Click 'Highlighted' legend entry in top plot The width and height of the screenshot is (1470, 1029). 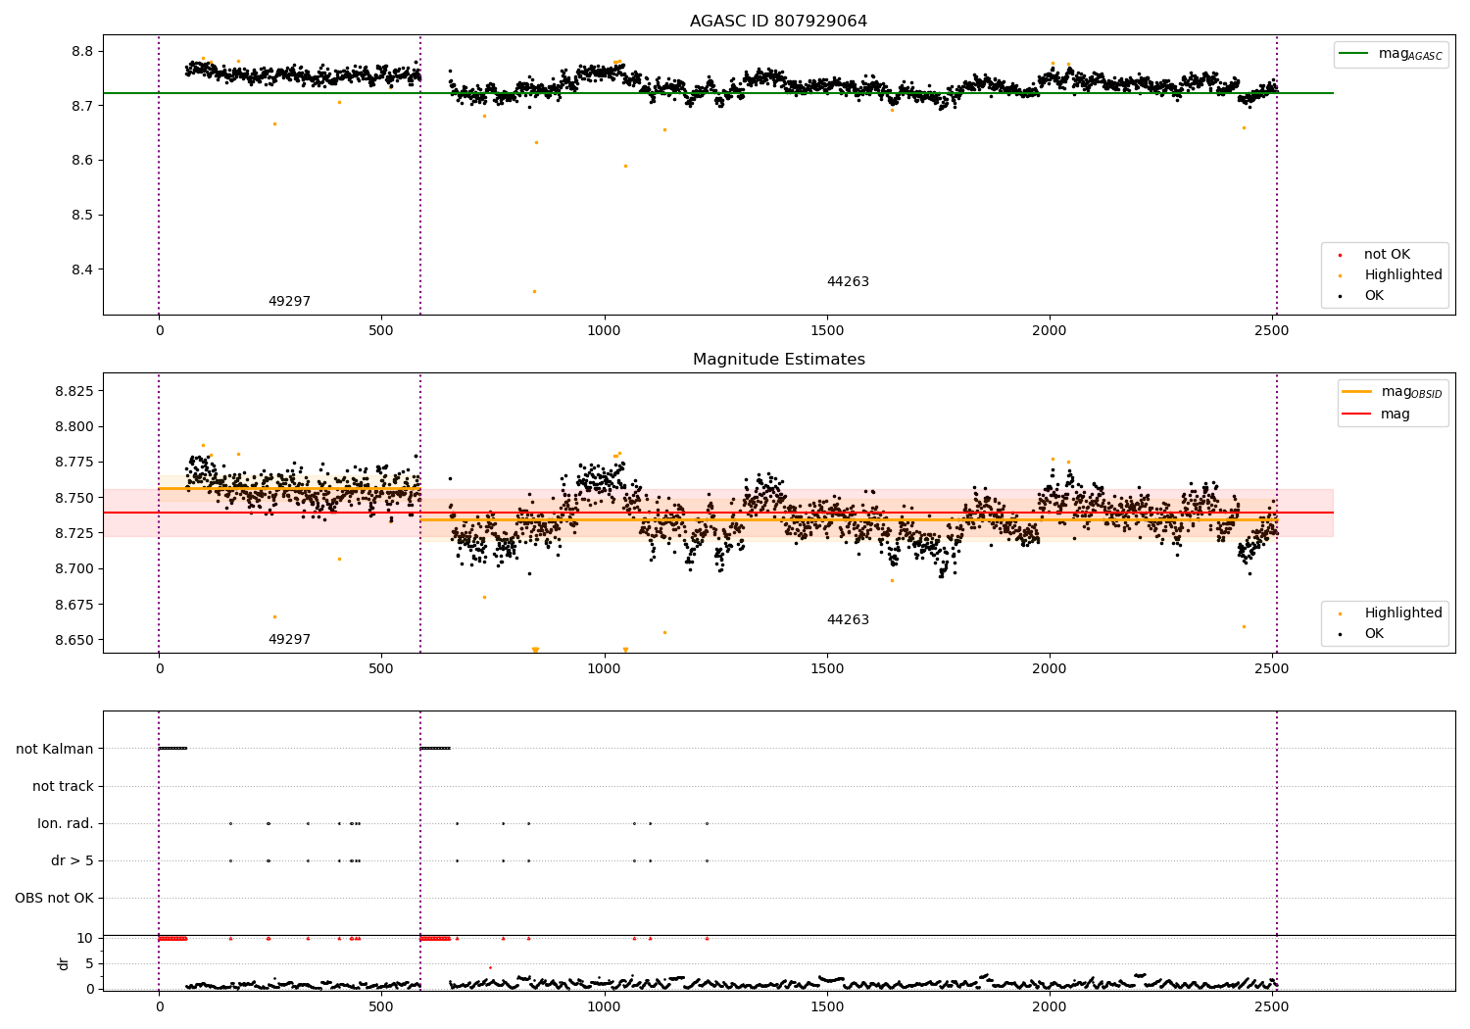(1403, 275)
